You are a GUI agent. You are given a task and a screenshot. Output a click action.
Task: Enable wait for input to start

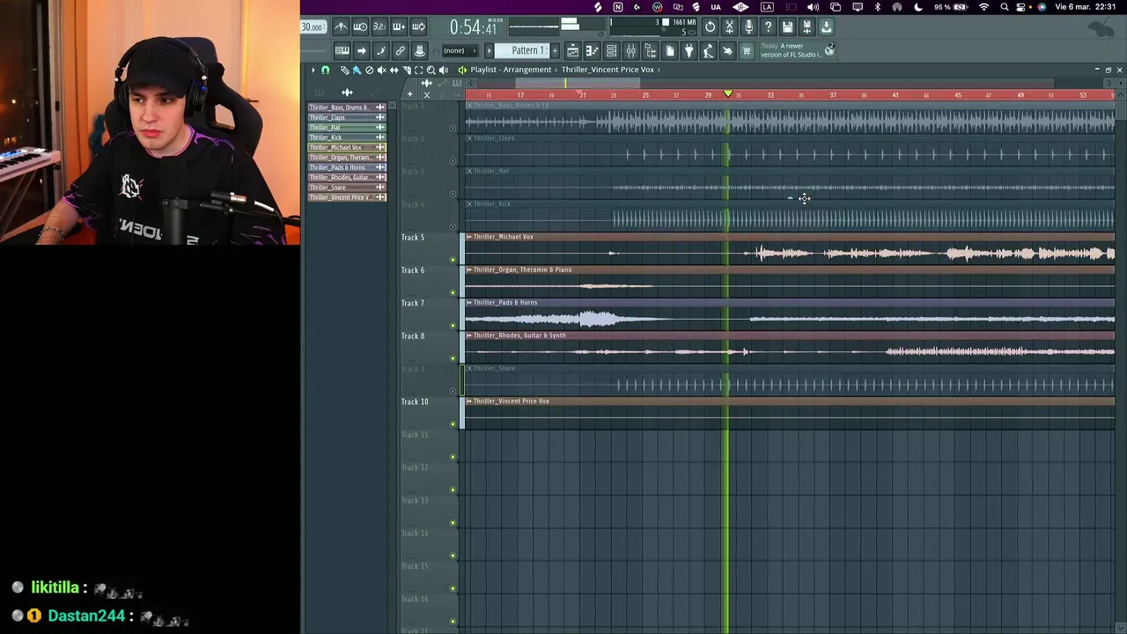pos(360,26)
